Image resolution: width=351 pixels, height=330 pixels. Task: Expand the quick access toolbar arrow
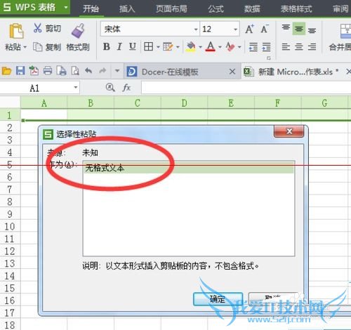(x=117, y=71)
